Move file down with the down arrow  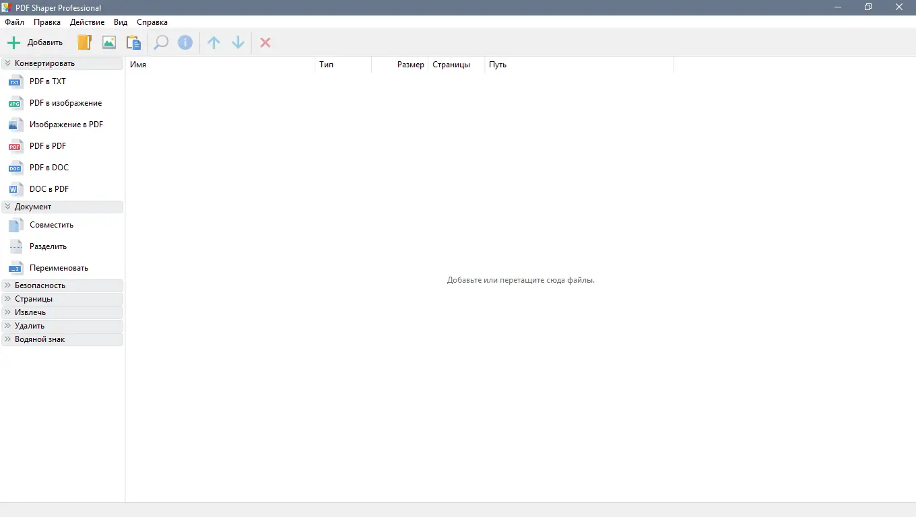238,42
